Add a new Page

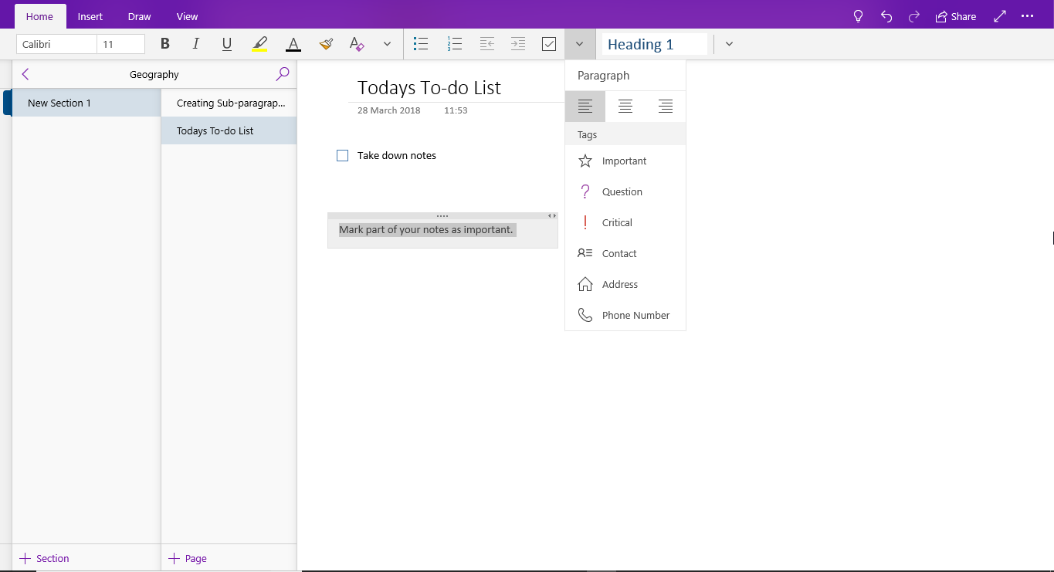tap(188, 558)
